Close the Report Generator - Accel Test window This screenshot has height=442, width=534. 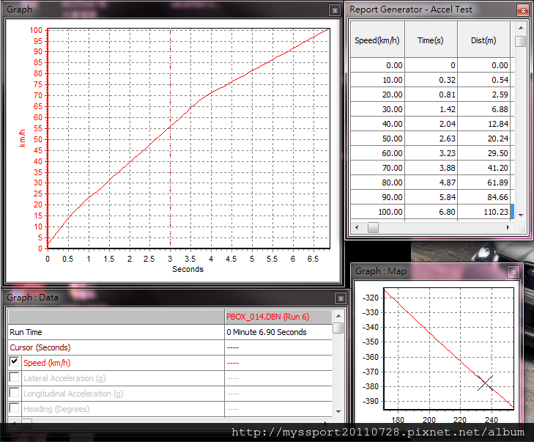(x=523, y=10)
